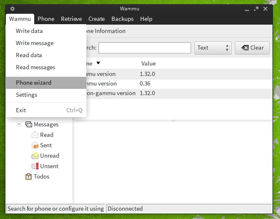This screenshot has height=219, width=280.
Task: Click the Sent messages folder icon
Action: coord(35,145)
